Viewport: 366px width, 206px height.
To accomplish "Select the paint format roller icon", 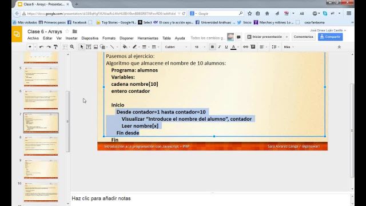I will (x=55, y=47).
